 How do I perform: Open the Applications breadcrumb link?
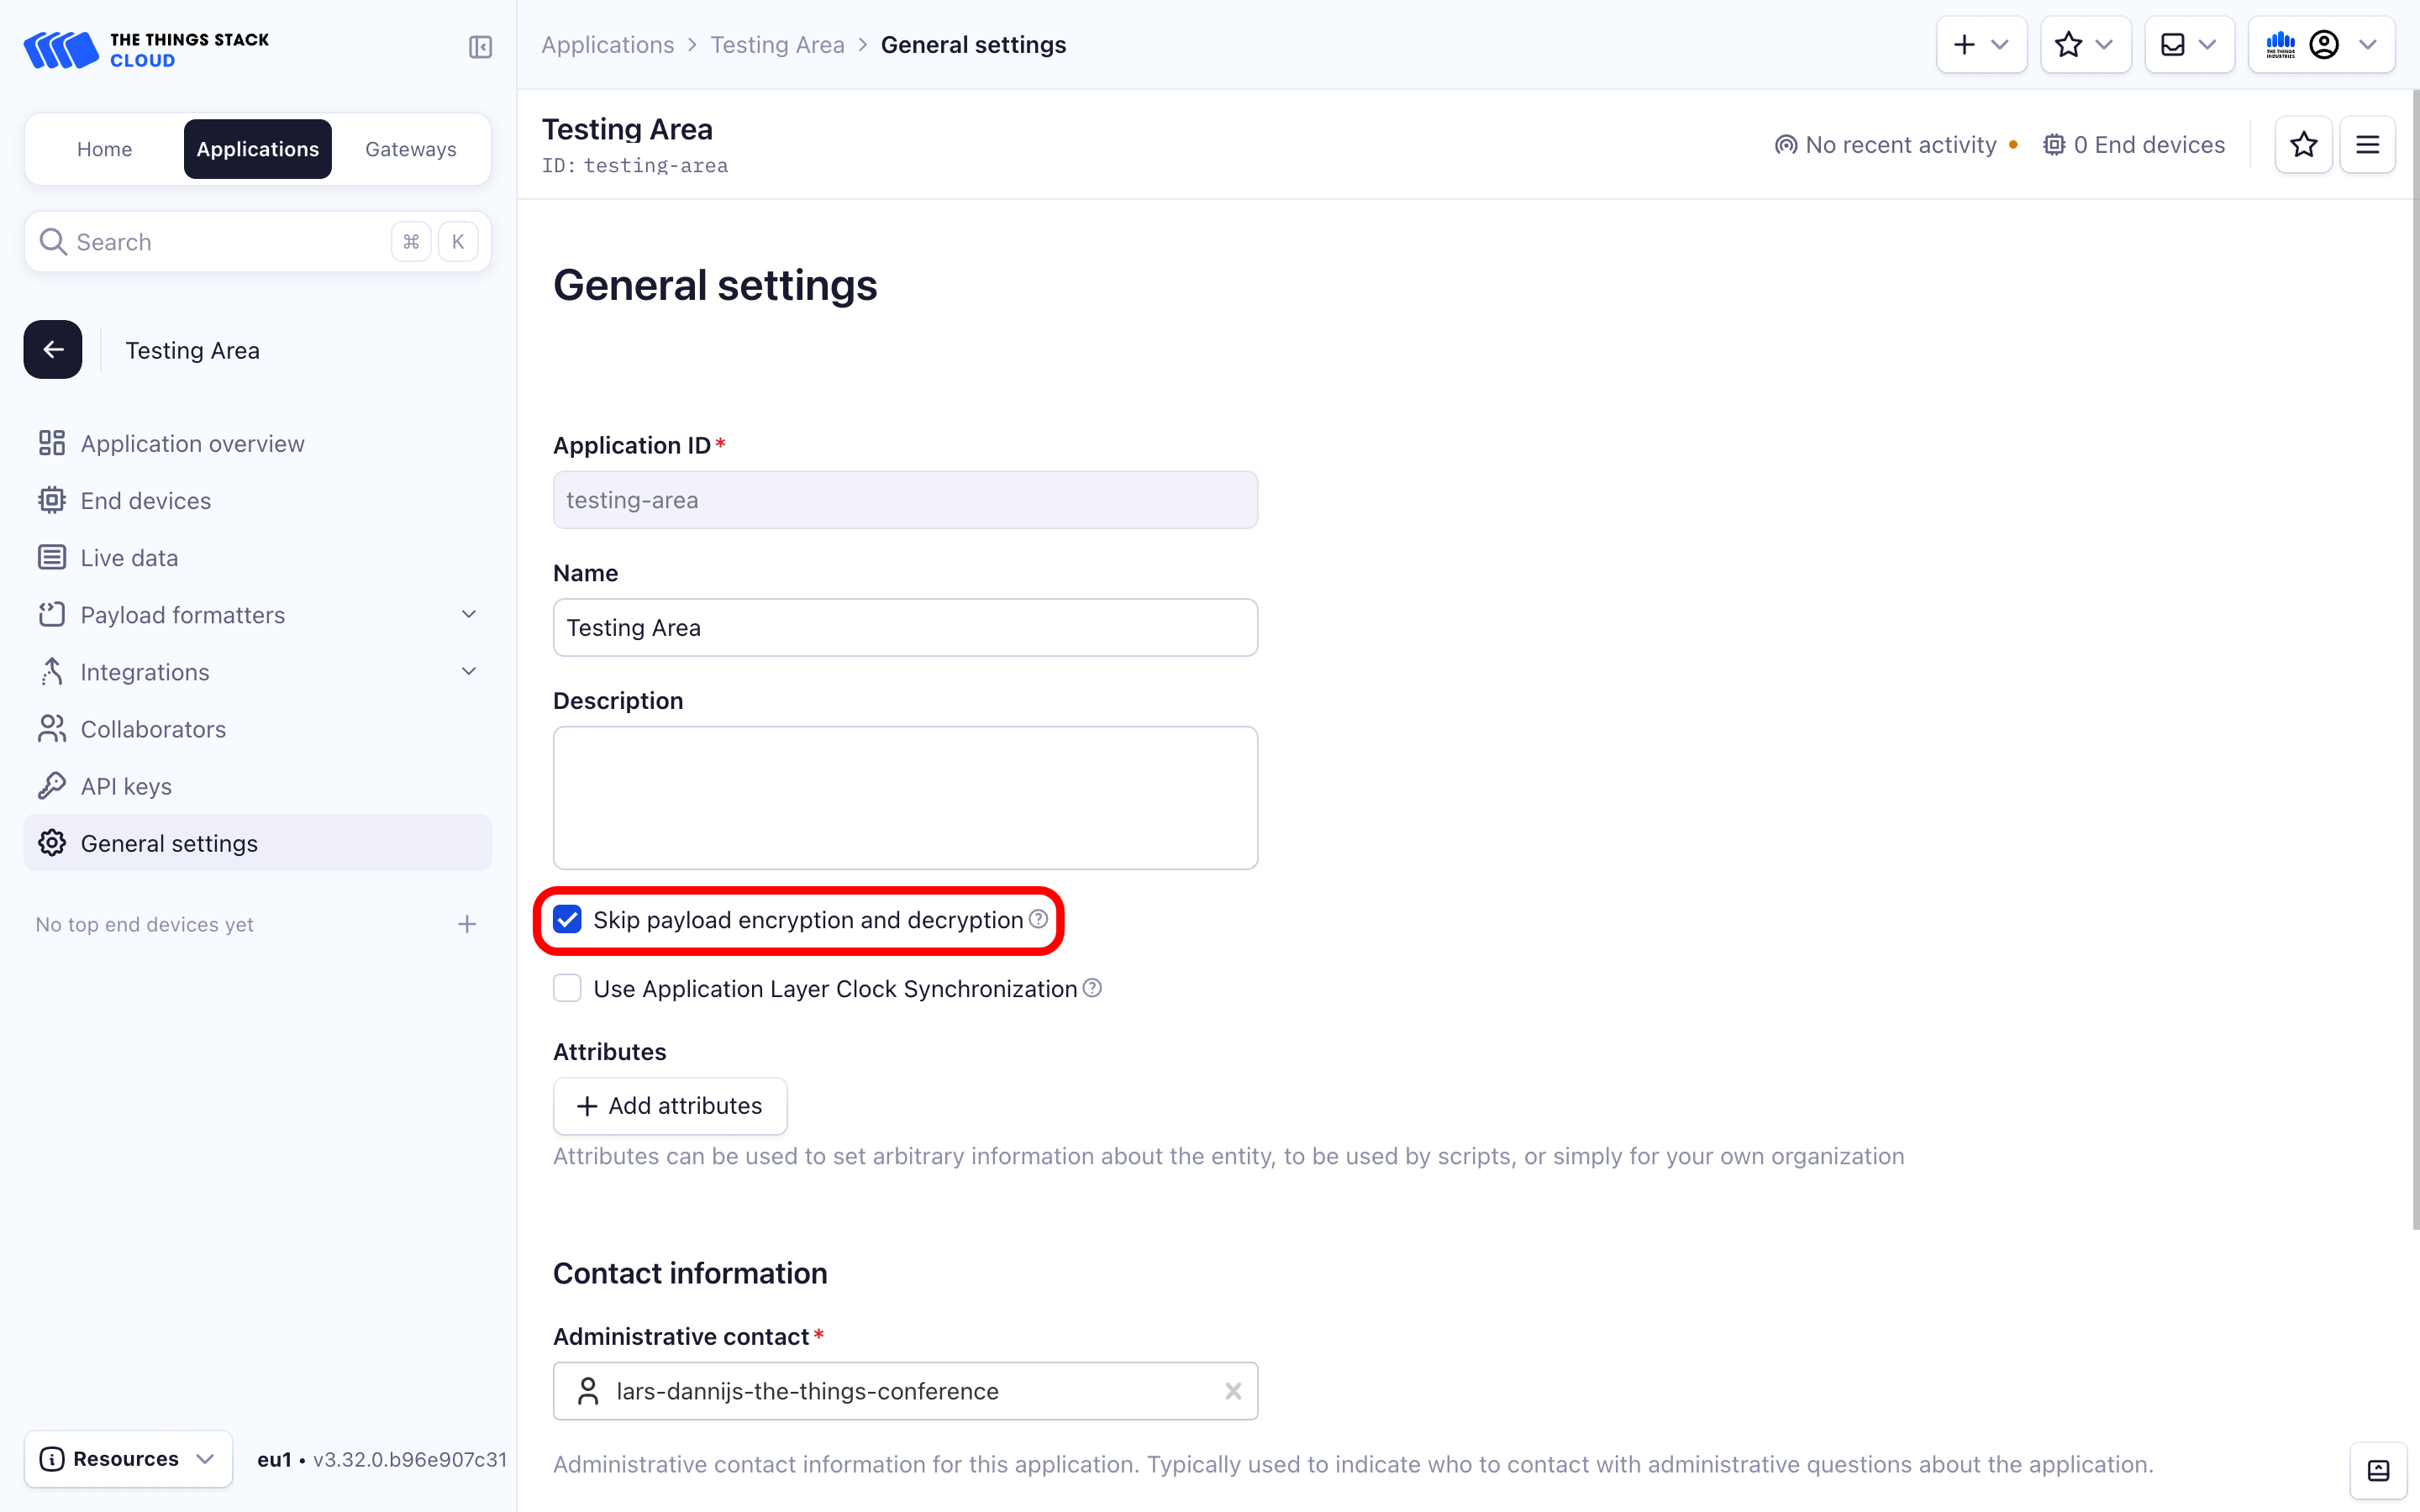click(x=608, y=44)
